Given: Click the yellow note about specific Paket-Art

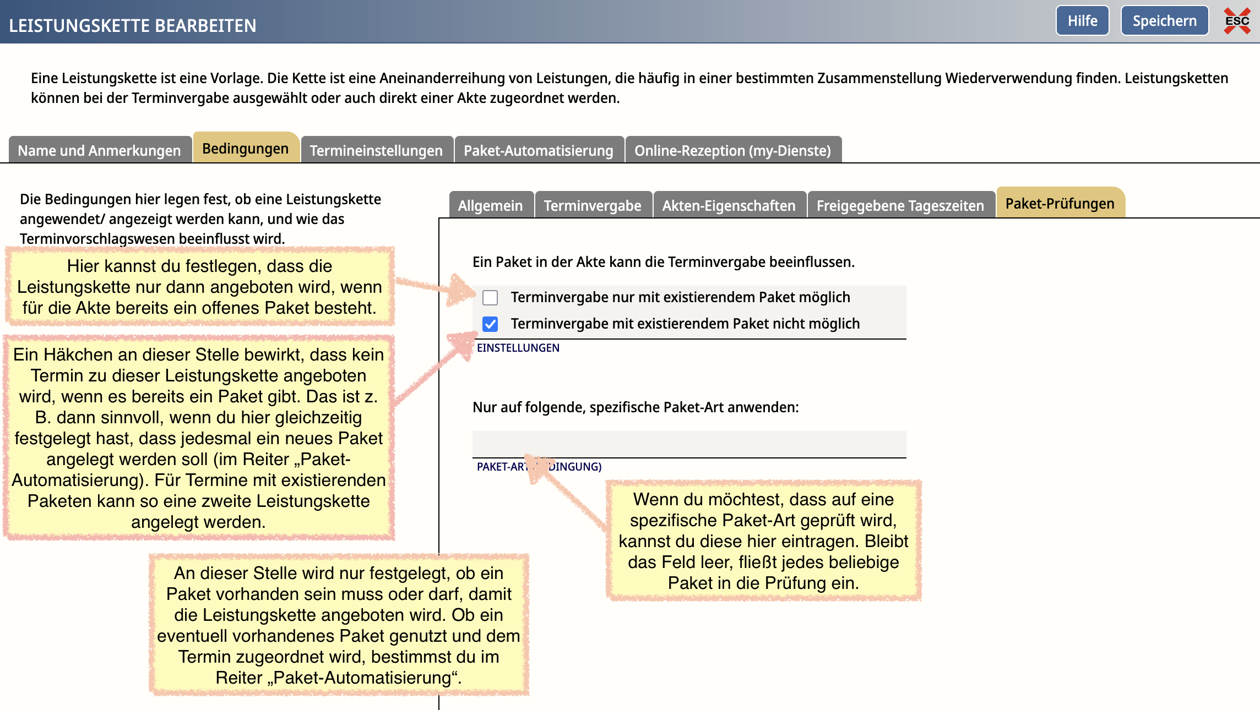Looking at the screenshot, I should (763, 540).
